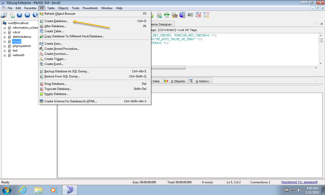Click the database synchronization toolbar icon
This screenshot has width=325, height=195.
(x=159, y=15)
